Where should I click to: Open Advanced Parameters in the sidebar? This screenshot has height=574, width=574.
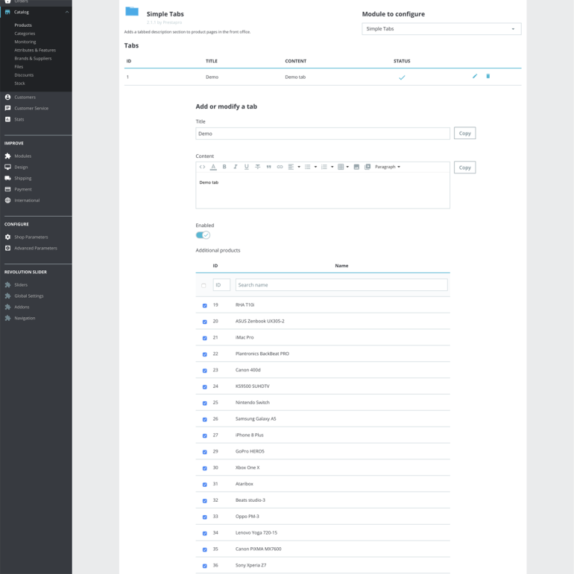[36, 248]
